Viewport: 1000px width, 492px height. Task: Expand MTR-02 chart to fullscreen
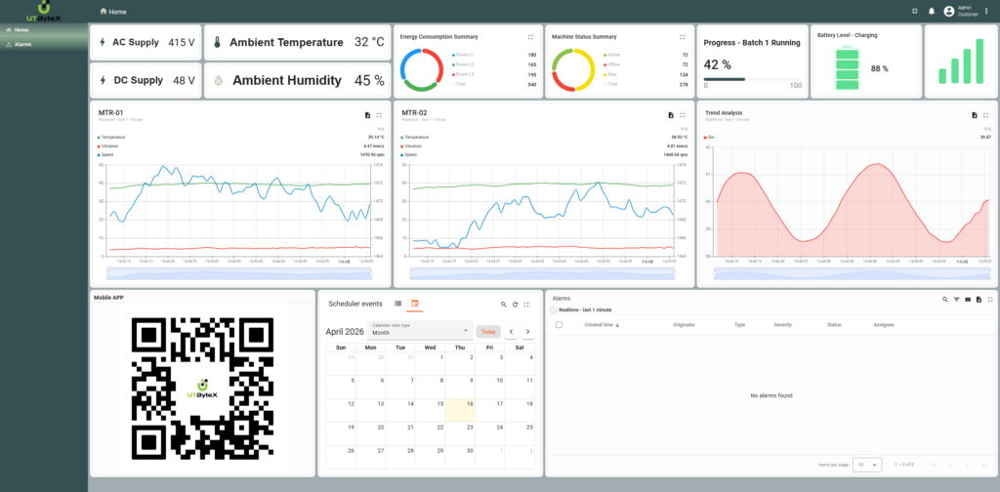point(683,115)
